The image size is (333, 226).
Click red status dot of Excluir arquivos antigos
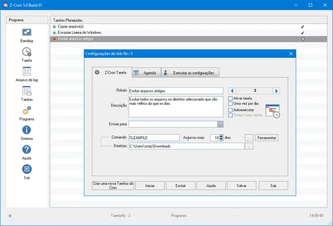pyautogui.click(x=55, y=39)
